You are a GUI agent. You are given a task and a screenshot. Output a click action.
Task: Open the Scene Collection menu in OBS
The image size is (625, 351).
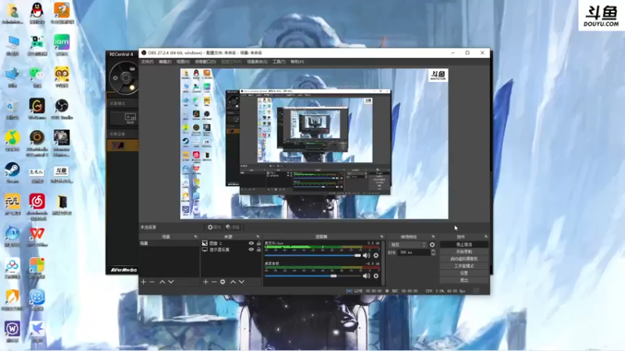pyautogui.click(x=257, y=62)
